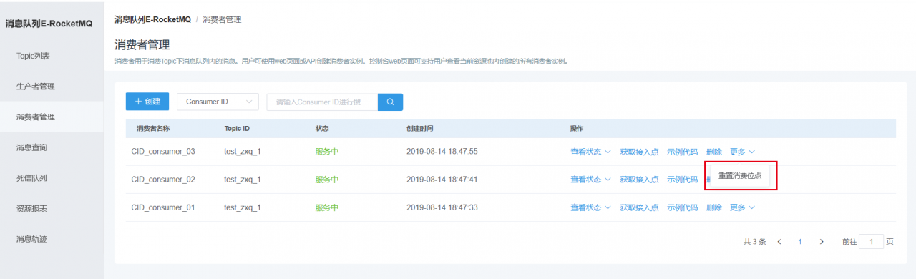Expand 更多 menu for CID_consumer_03
Viewport: 916px width, 279px height.
pos(742,152)
